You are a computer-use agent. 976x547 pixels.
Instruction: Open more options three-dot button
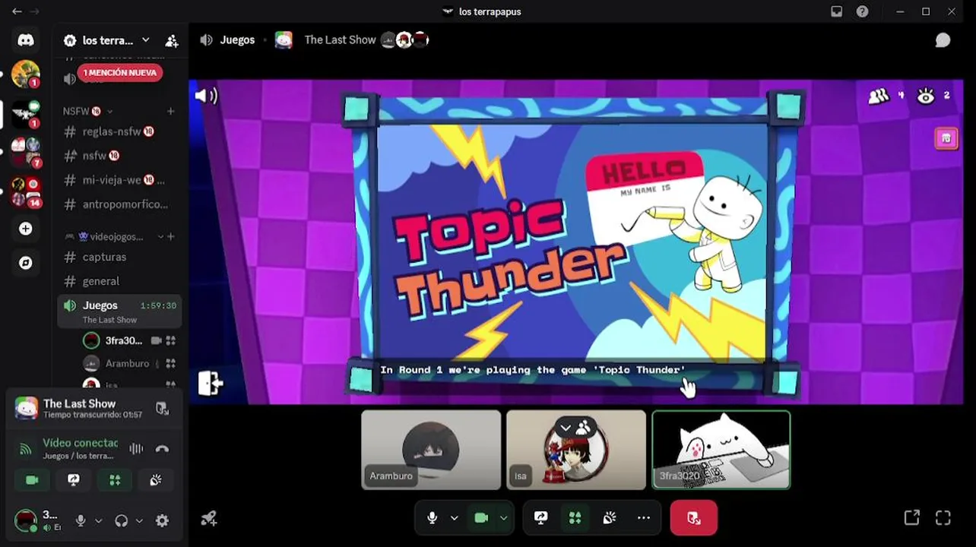point(644,517)
